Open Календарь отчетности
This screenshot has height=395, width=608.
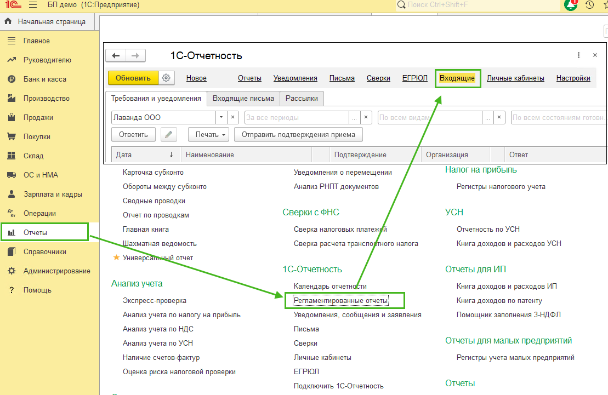[330, 286]
